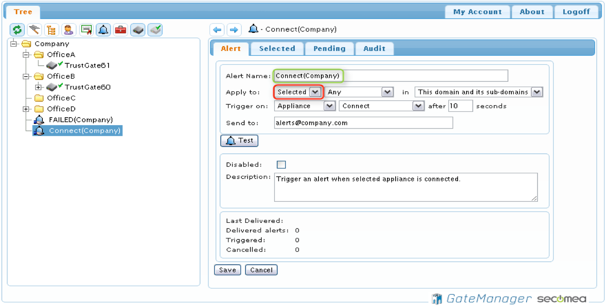Click the Connect(Company) alert bell icon in tree
This screenshot has width=607, height=308.
coord(40,131)
